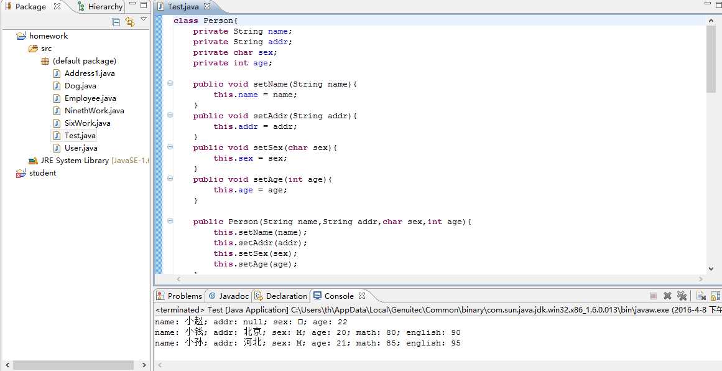Open SixWork.java in the tree

[88, 123]
